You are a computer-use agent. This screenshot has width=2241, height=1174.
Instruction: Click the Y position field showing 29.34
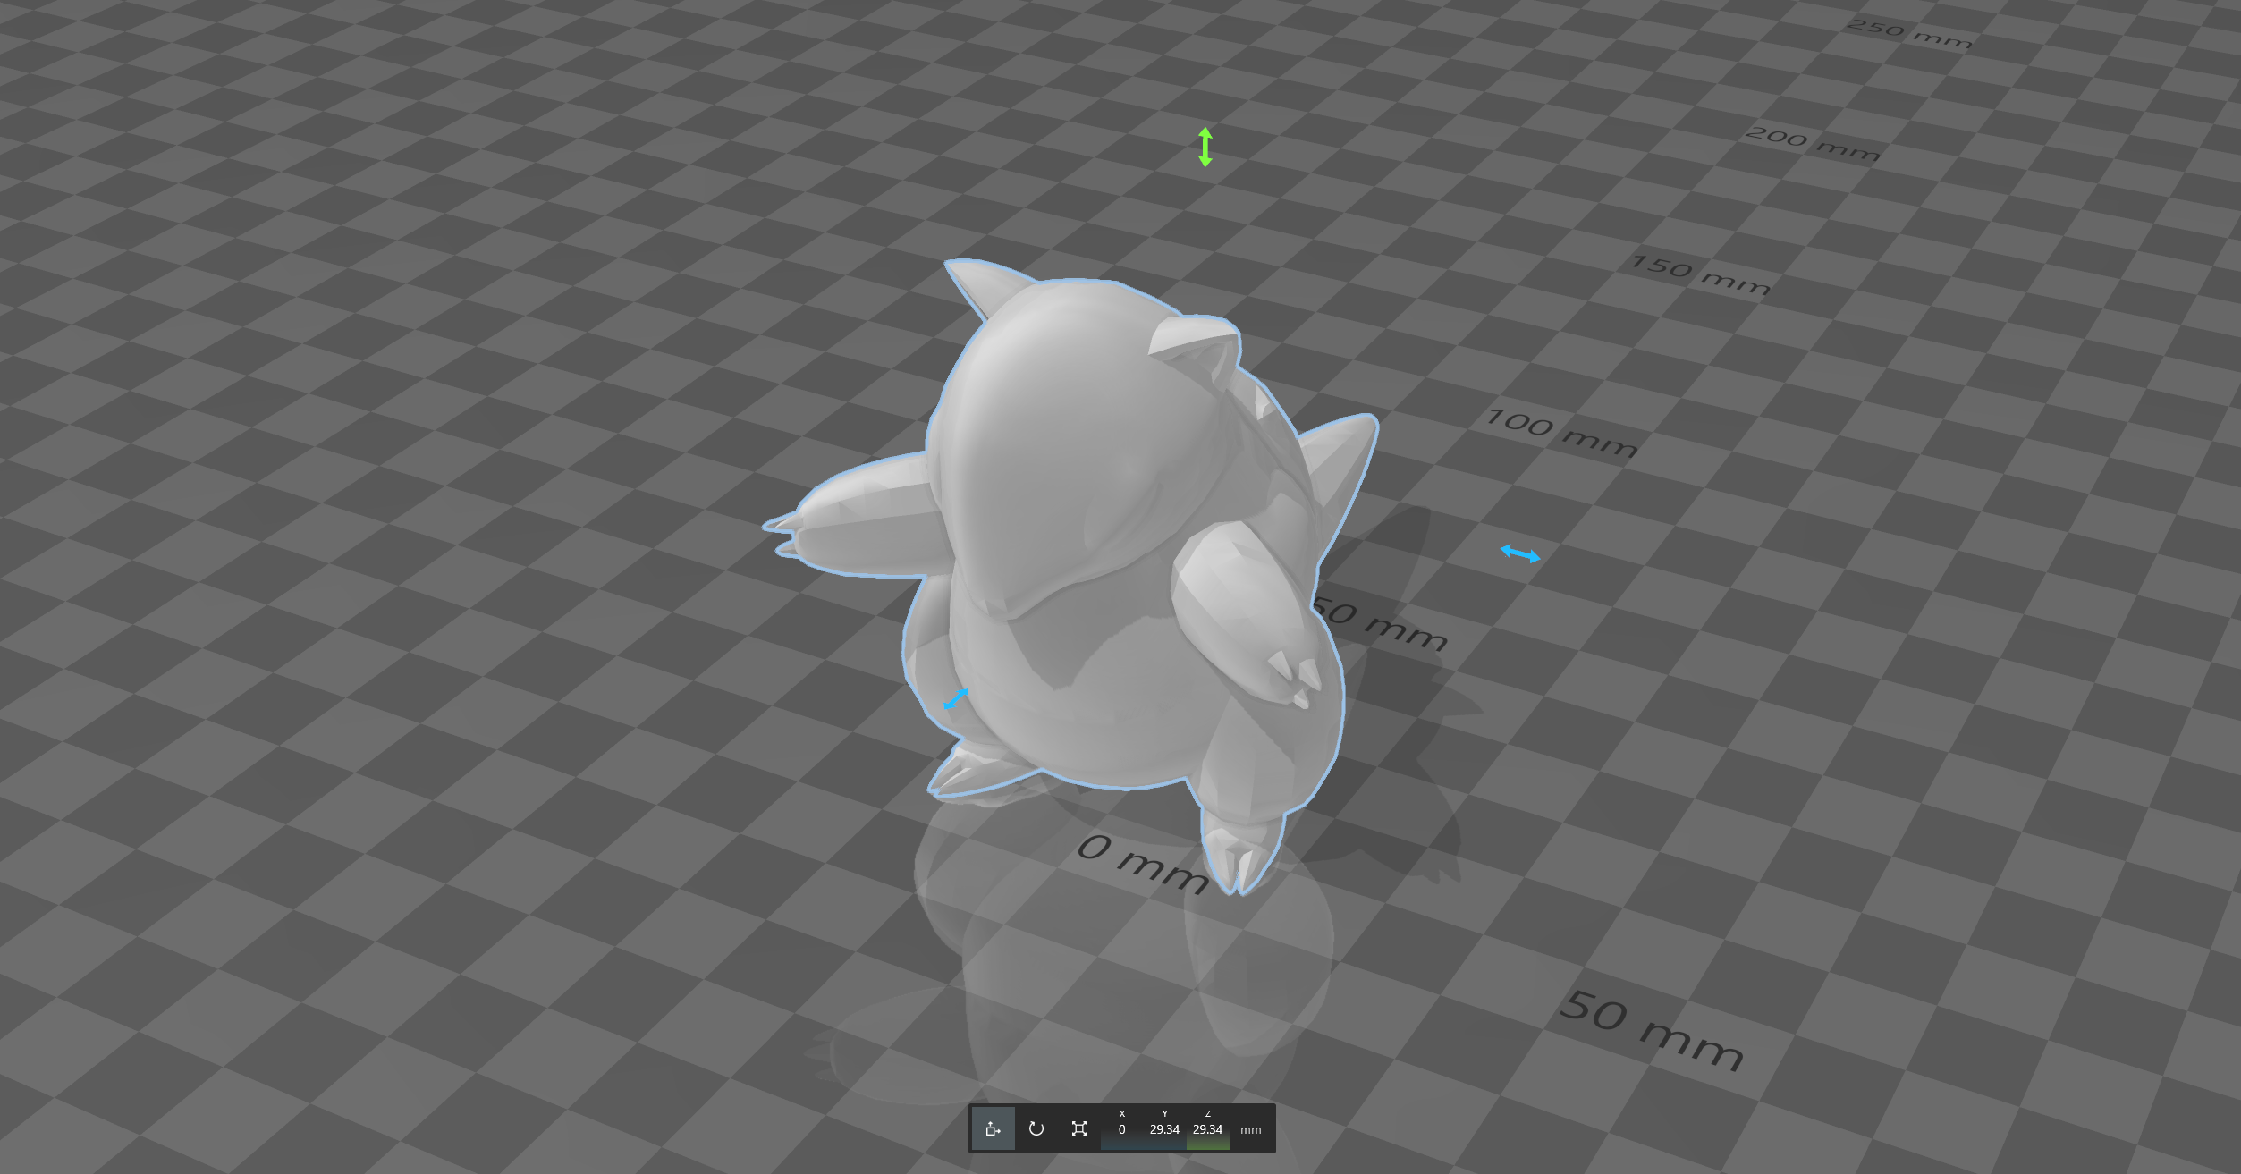(x=1164, y=1129)
